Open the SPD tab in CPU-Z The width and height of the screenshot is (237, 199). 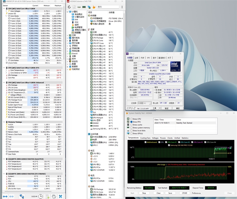(x=148, y=58)
